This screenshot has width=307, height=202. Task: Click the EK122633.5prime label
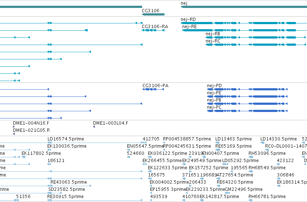pyautogui.click(x=167, y=168)
